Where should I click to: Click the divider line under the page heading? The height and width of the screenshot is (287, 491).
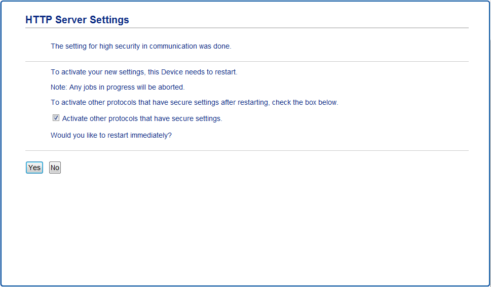(x=247, y=28)
